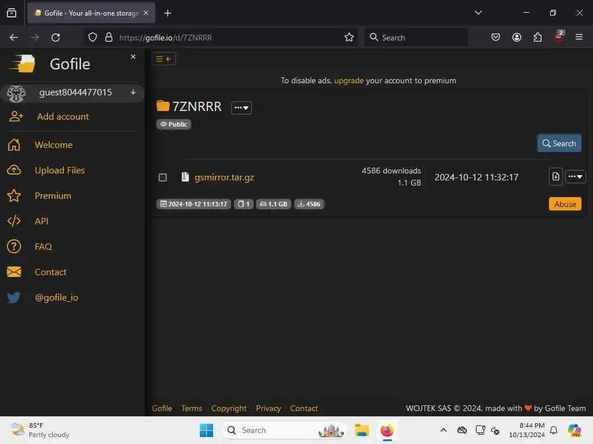
Task: Open the 7ZNRRR folder options dropdown
Action: [x=241, y=108]
